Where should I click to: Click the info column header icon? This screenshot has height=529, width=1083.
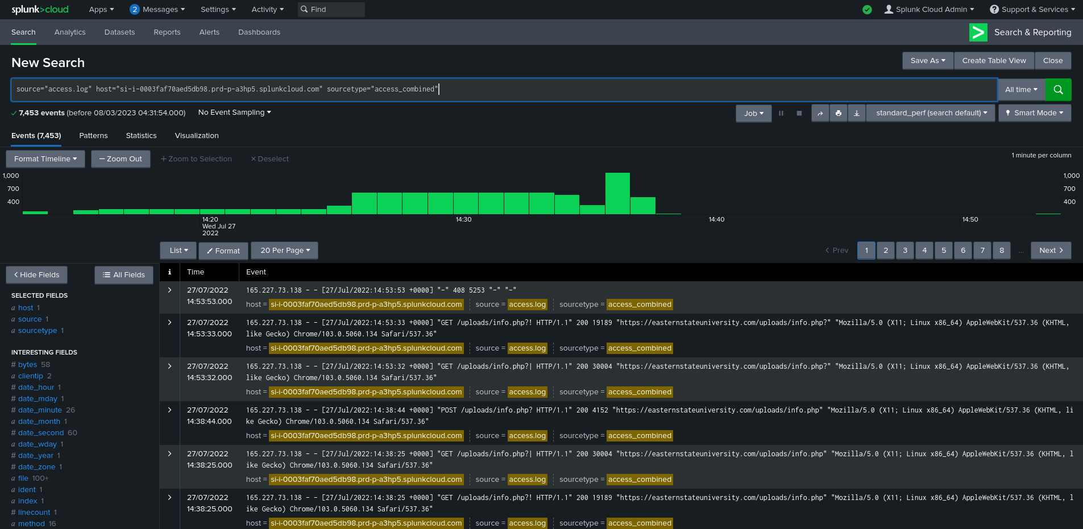(x=169, y=272)
